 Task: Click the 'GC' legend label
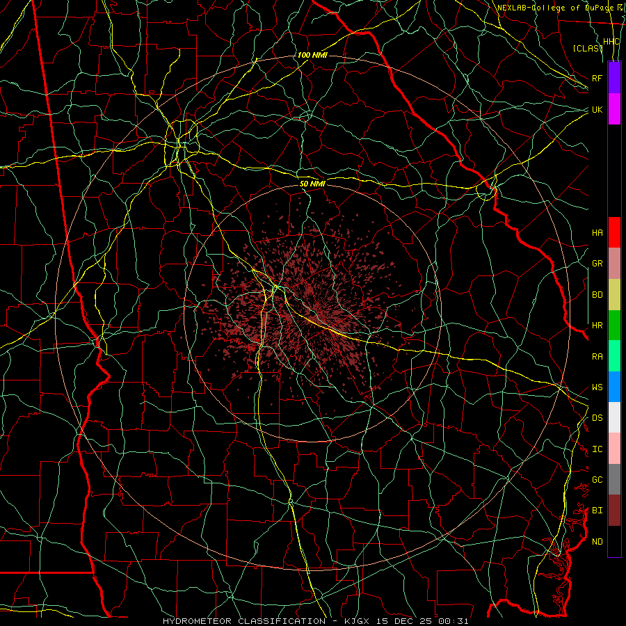tap(597, 480)
